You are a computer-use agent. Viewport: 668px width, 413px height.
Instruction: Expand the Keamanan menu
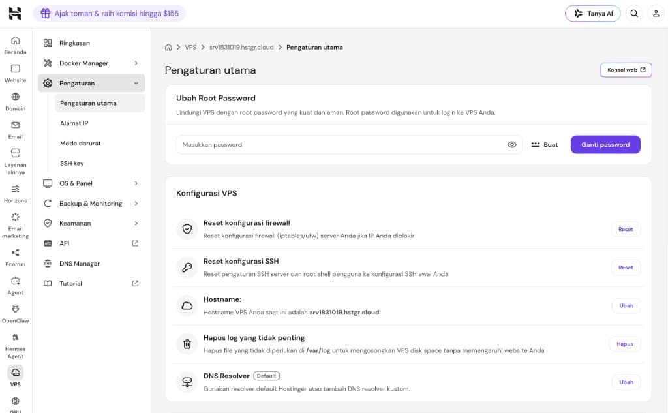(91, 223)
